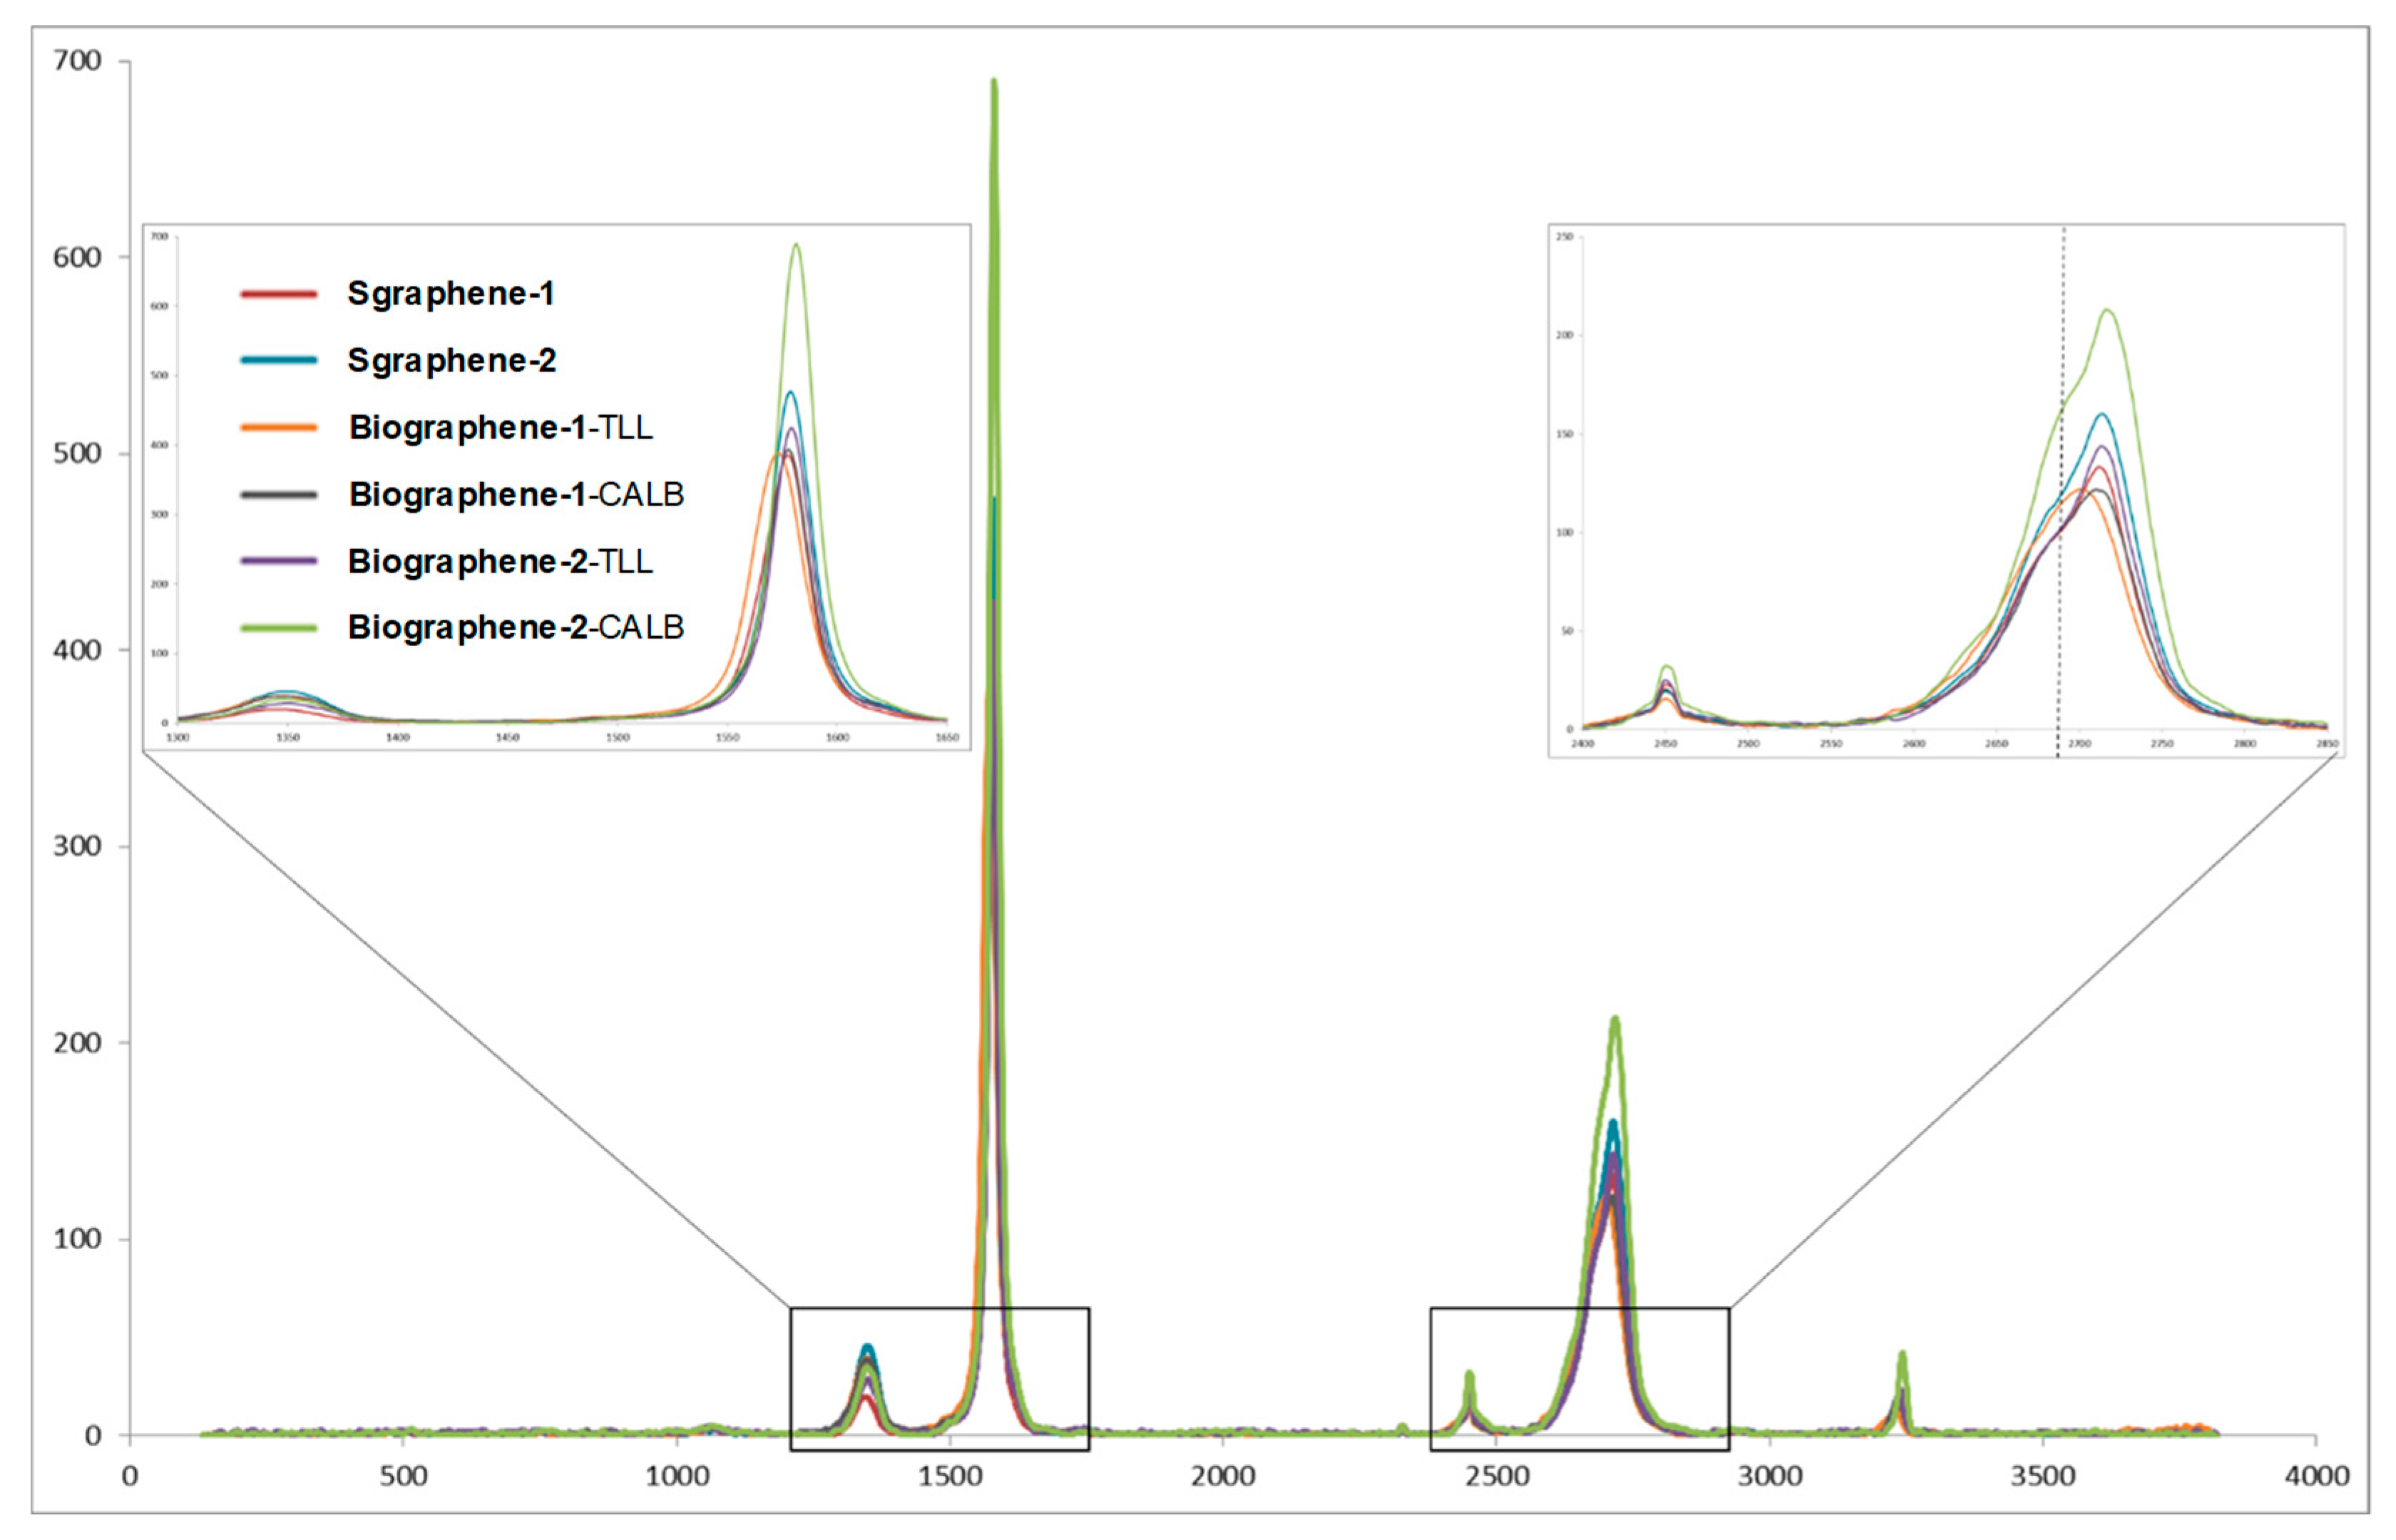Click the gray Biographene-1-CALB legend line
The height and width of the screenshot is (1540, 2396).
coord(279,494)
